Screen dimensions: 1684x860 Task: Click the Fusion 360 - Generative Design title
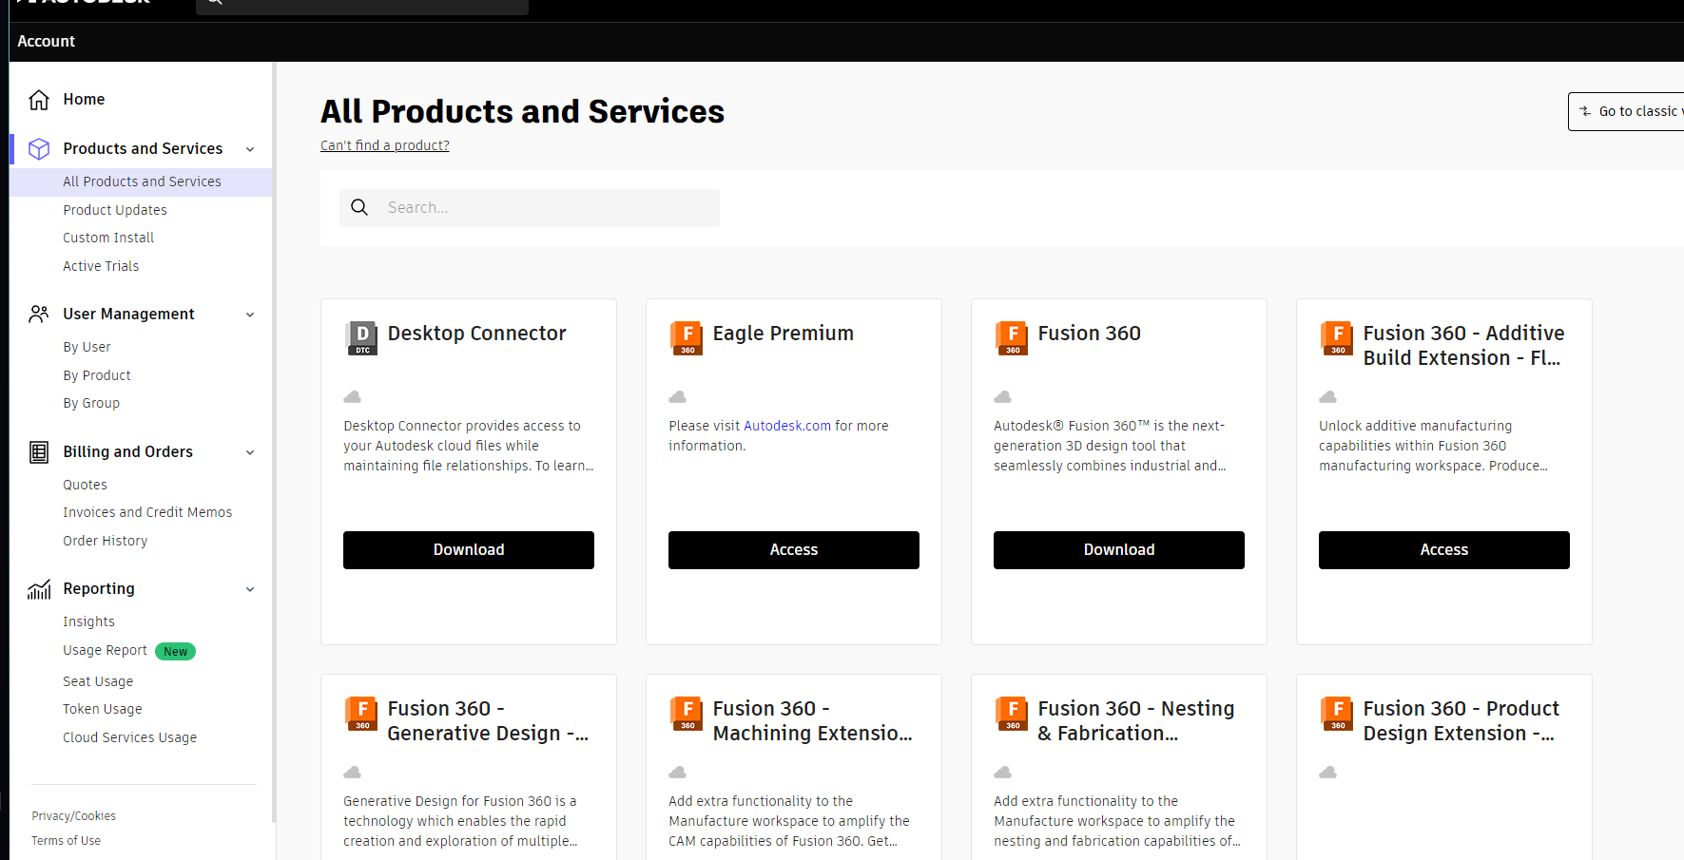tap(488, 721)
